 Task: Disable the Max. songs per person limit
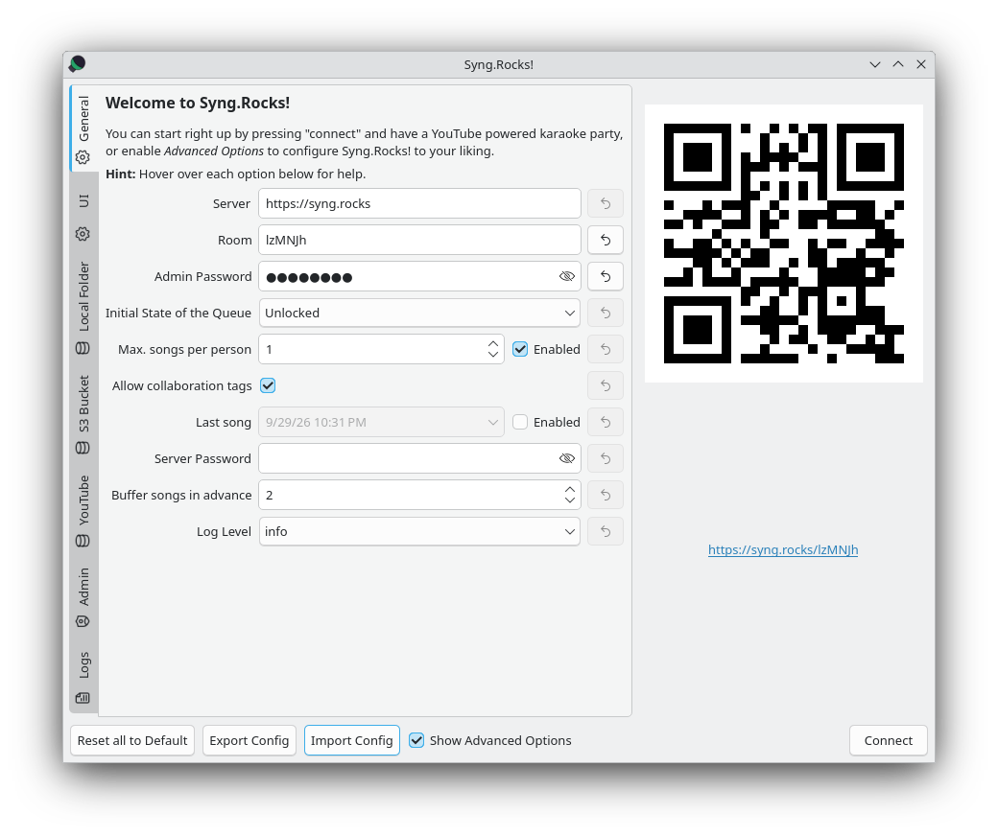click(x=520, y=349)
